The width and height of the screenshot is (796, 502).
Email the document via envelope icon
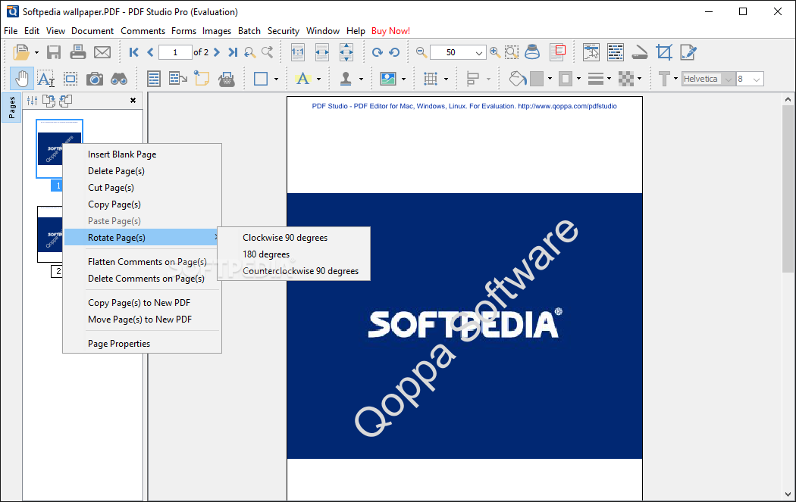[102, 52]
